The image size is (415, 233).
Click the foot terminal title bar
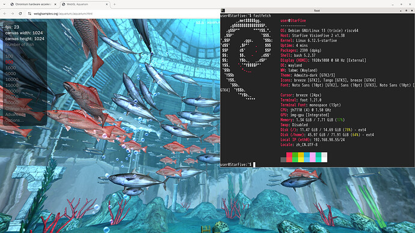point(317,11)
